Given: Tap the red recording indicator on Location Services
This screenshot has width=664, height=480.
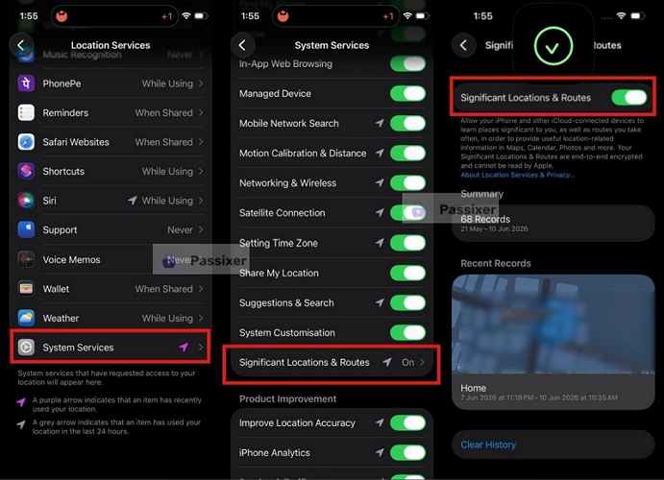Looking at the screenshot, I should 61,16.
